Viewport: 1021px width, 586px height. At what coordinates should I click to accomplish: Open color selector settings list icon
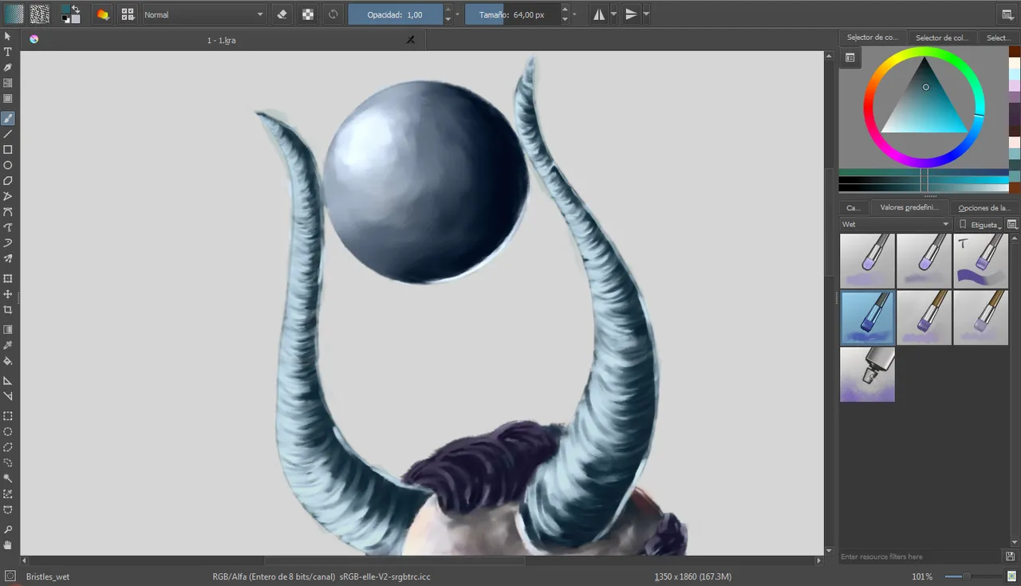click(x=850, y=57)
